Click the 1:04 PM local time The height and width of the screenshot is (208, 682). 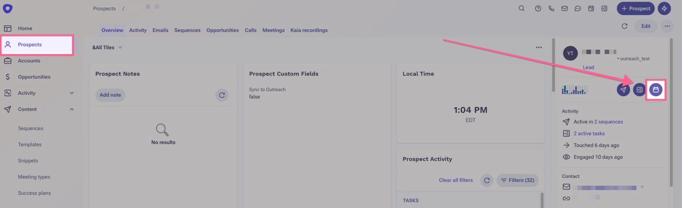tap(470, 110)
